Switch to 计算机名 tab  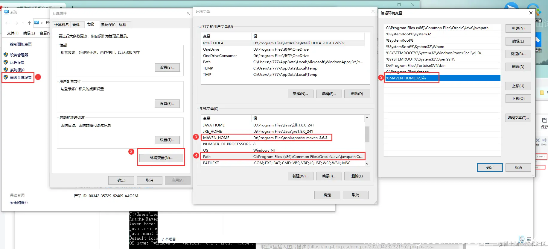[x=61, y=25]
